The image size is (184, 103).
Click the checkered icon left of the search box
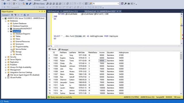pyautogui.click(x=86, y=4)
